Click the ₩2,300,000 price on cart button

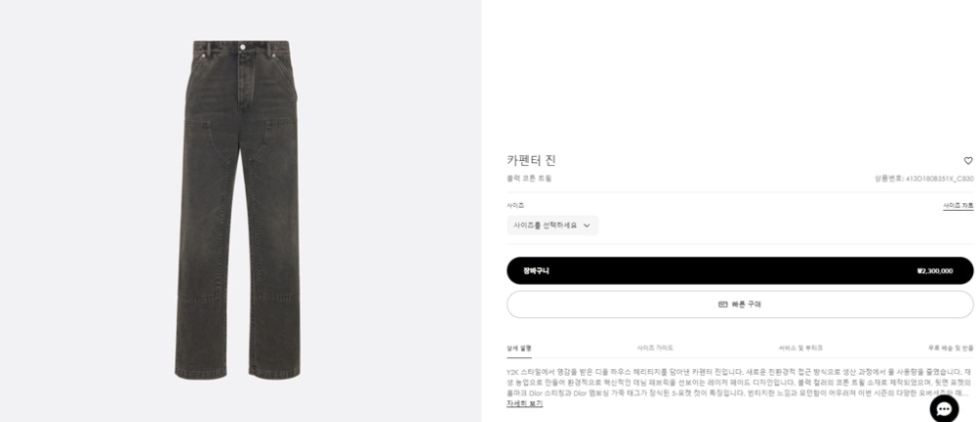[935, 271]
